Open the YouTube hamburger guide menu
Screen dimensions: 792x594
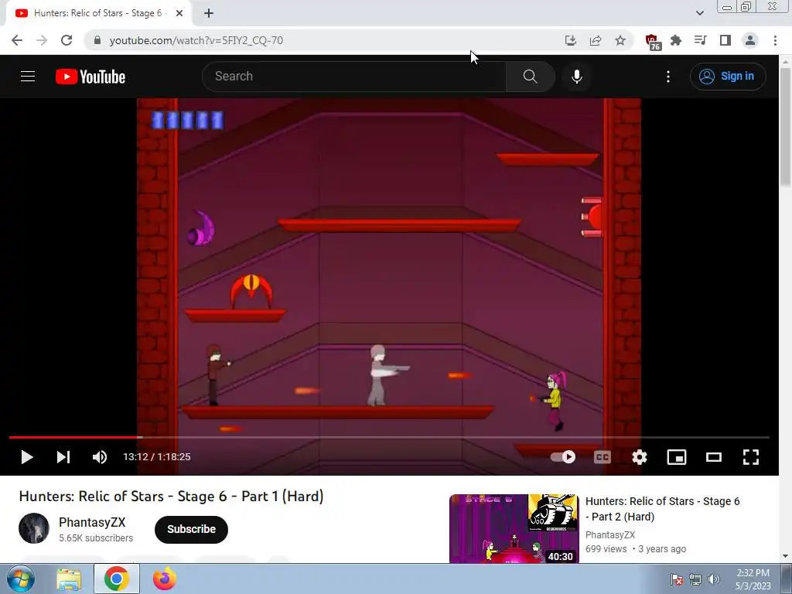[x=28, y=77]
